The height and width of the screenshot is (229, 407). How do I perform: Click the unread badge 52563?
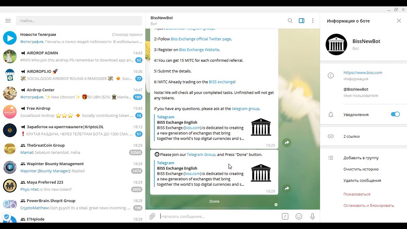tap(136, 152)
